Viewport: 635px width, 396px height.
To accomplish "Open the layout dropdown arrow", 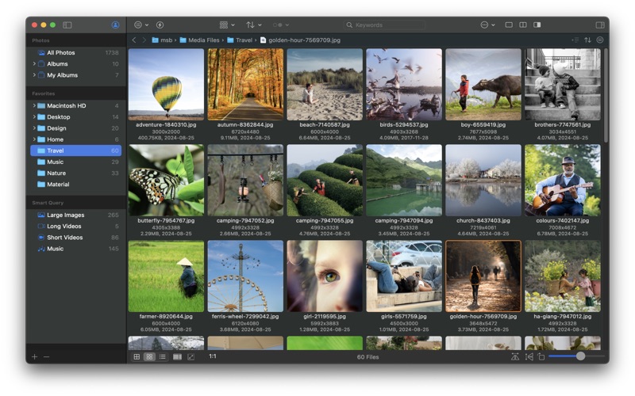I will tap(233, 25).
